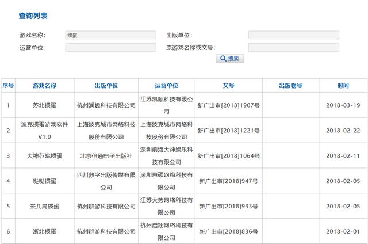Select date 2018-02-01
The height and width of the screenshot is (244, 368).
tap(343, 231)
